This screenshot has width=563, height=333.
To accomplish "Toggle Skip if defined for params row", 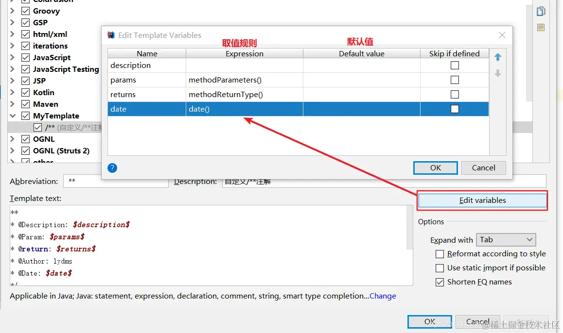I will 455,80.
